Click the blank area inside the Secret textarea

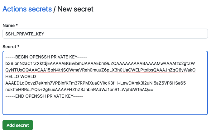pyautogui.click(x=105, y=107)
